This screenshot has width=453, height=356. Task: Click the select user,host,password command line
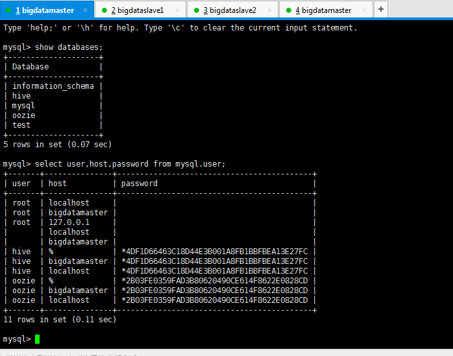point(130,164)
